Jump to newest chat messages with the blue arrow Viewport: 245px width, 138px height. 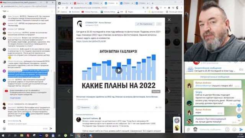pyautogui.click(x=28, y=115)
